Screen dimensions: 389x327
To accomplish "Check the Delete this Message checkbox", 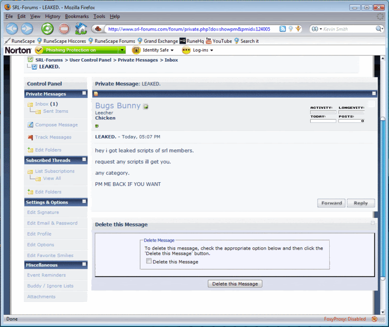I will (x=149, y=261).
